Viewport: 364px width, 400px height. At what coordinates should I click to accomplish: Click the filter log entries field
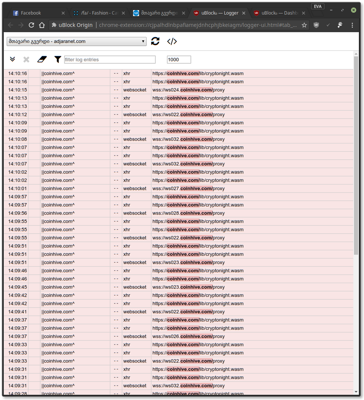110,59
